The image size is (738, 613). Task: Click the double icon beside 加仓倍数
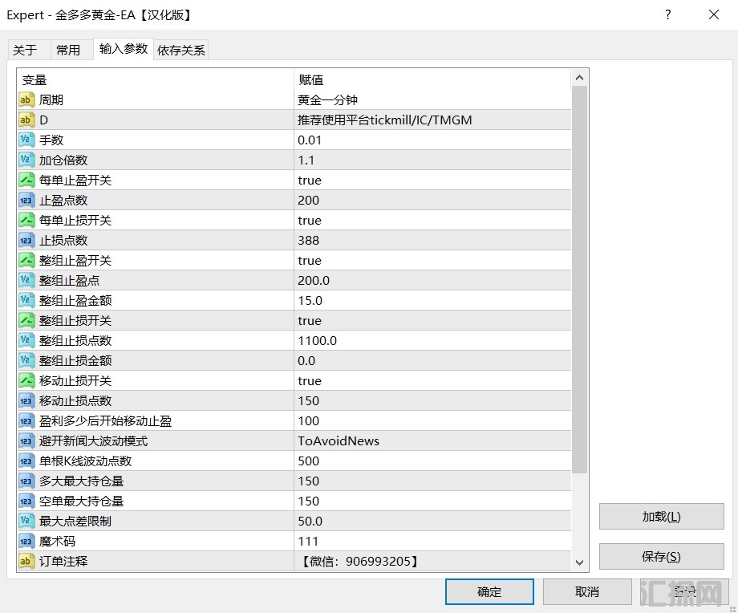26,160
